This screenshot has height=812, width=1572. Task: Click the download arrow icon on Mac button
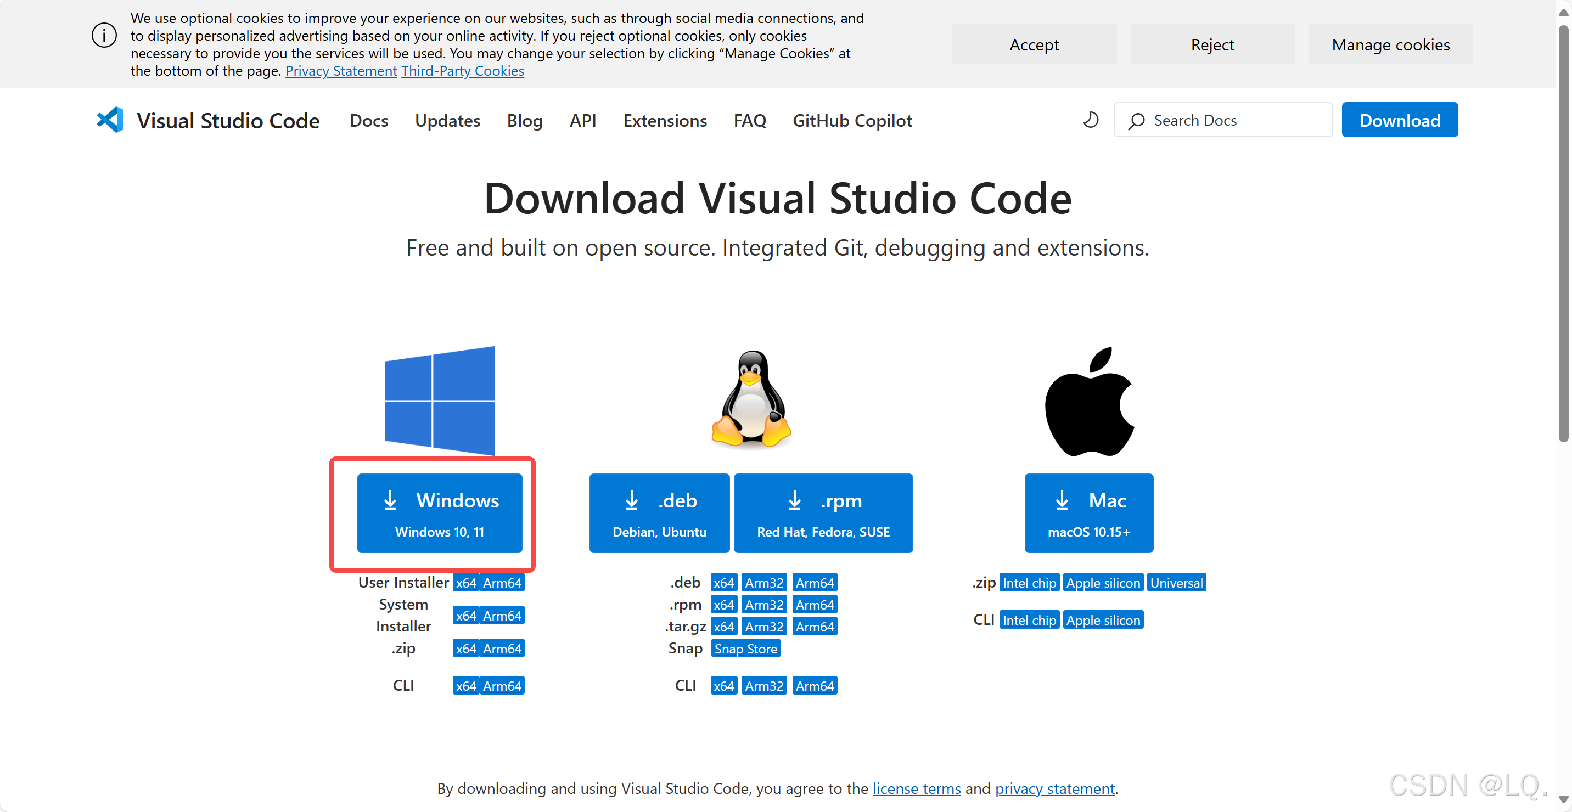pyautogui.click(x=1062, y=501)
